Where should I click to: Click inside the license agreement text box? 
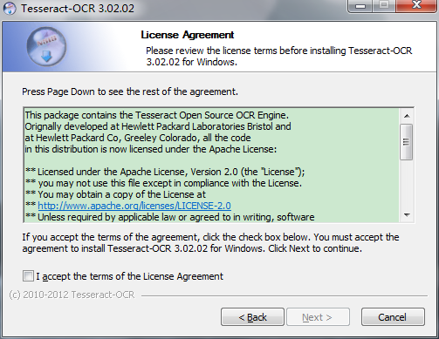[211, 165]
